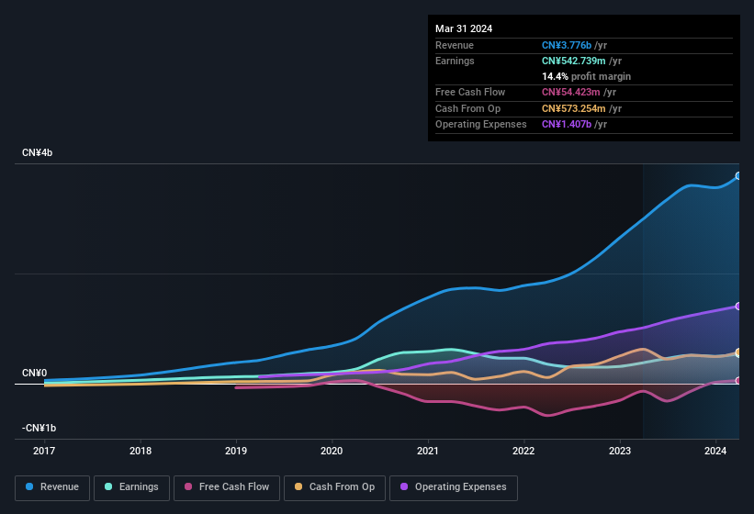The width and height of the screenshot is (754, 514).
Task: Click the CN¥542.739m earnings value
Action: (x=574, y=61)
